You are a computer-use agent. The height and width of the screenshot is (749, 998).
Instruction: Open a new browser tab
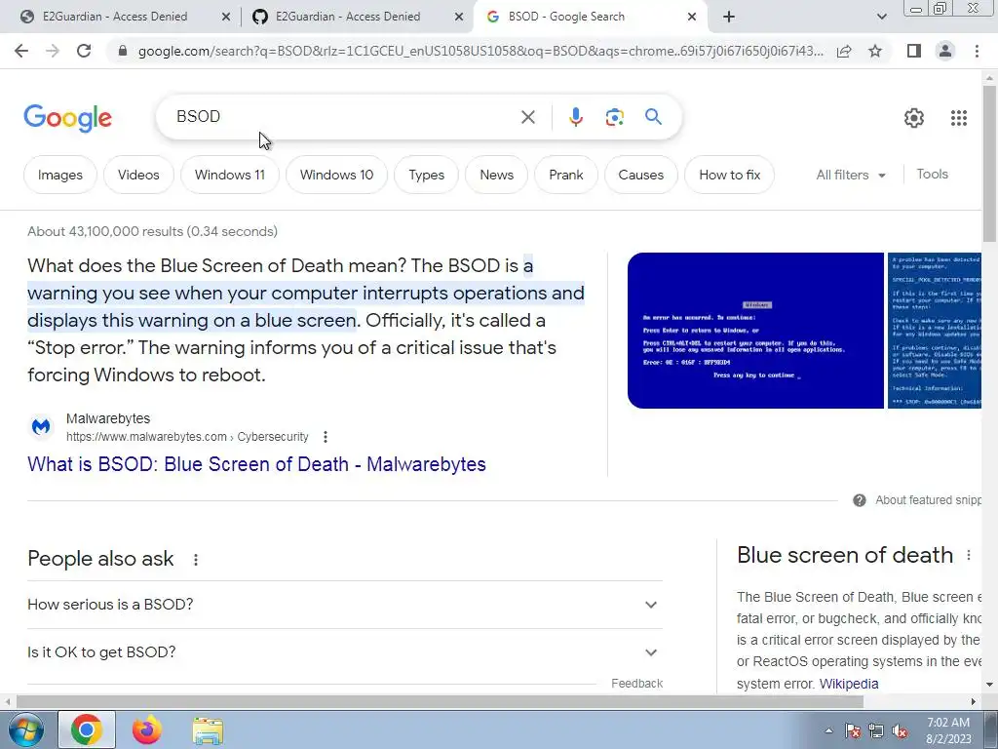click(x=729, y=17)
